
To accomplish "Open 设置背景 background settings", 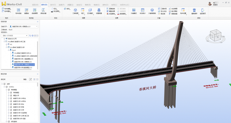I will click(99, 12).
